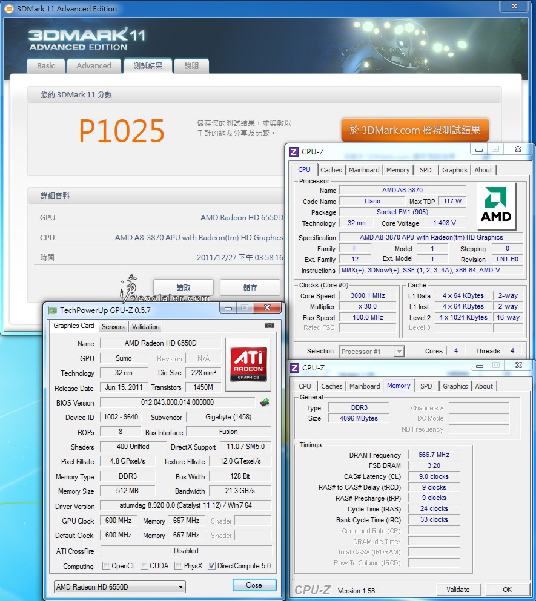Click the orange 3DMark.com results button
Viewport: 536px width, 601px height.
pos(415,130)
